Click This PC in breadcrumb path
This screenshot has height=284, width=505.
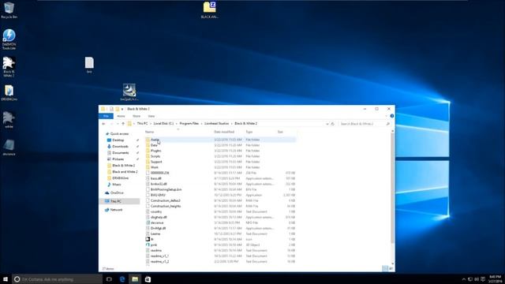(142, 124)
